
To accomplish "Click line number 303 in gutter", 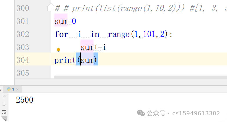I will pyautogui.click(x=23, y=47).
